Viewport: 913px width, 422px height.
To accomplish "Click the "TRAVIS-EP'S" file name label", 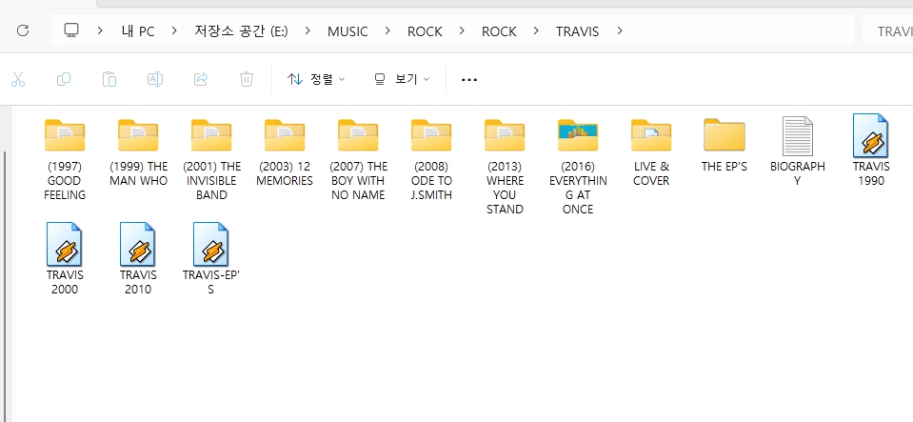I will pyautogui.click(x=211, y=282).
